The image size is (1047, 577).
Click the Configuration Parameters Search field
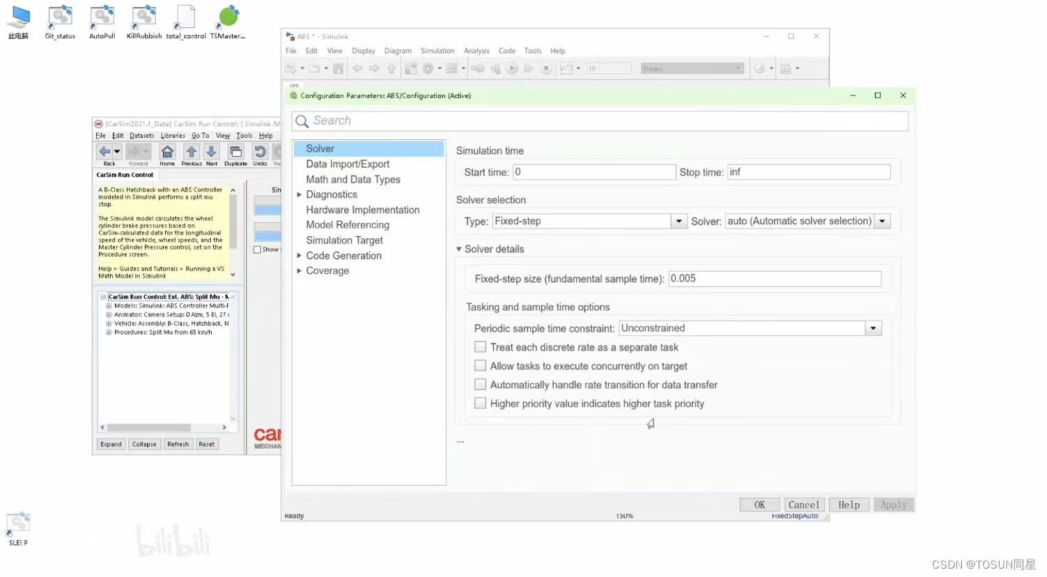(x=600, y=121)
